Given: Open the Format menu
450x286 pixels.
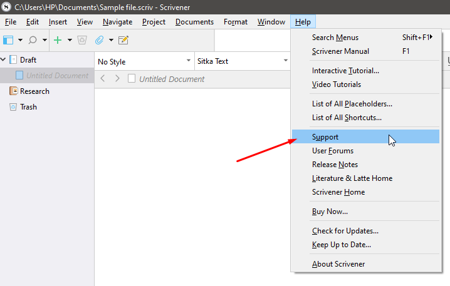Looking at the screenshot, I should tap(236, 22).
